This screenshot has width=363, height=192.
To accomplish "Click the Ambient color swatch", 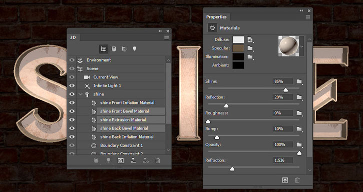I will (x=238, y=65).
